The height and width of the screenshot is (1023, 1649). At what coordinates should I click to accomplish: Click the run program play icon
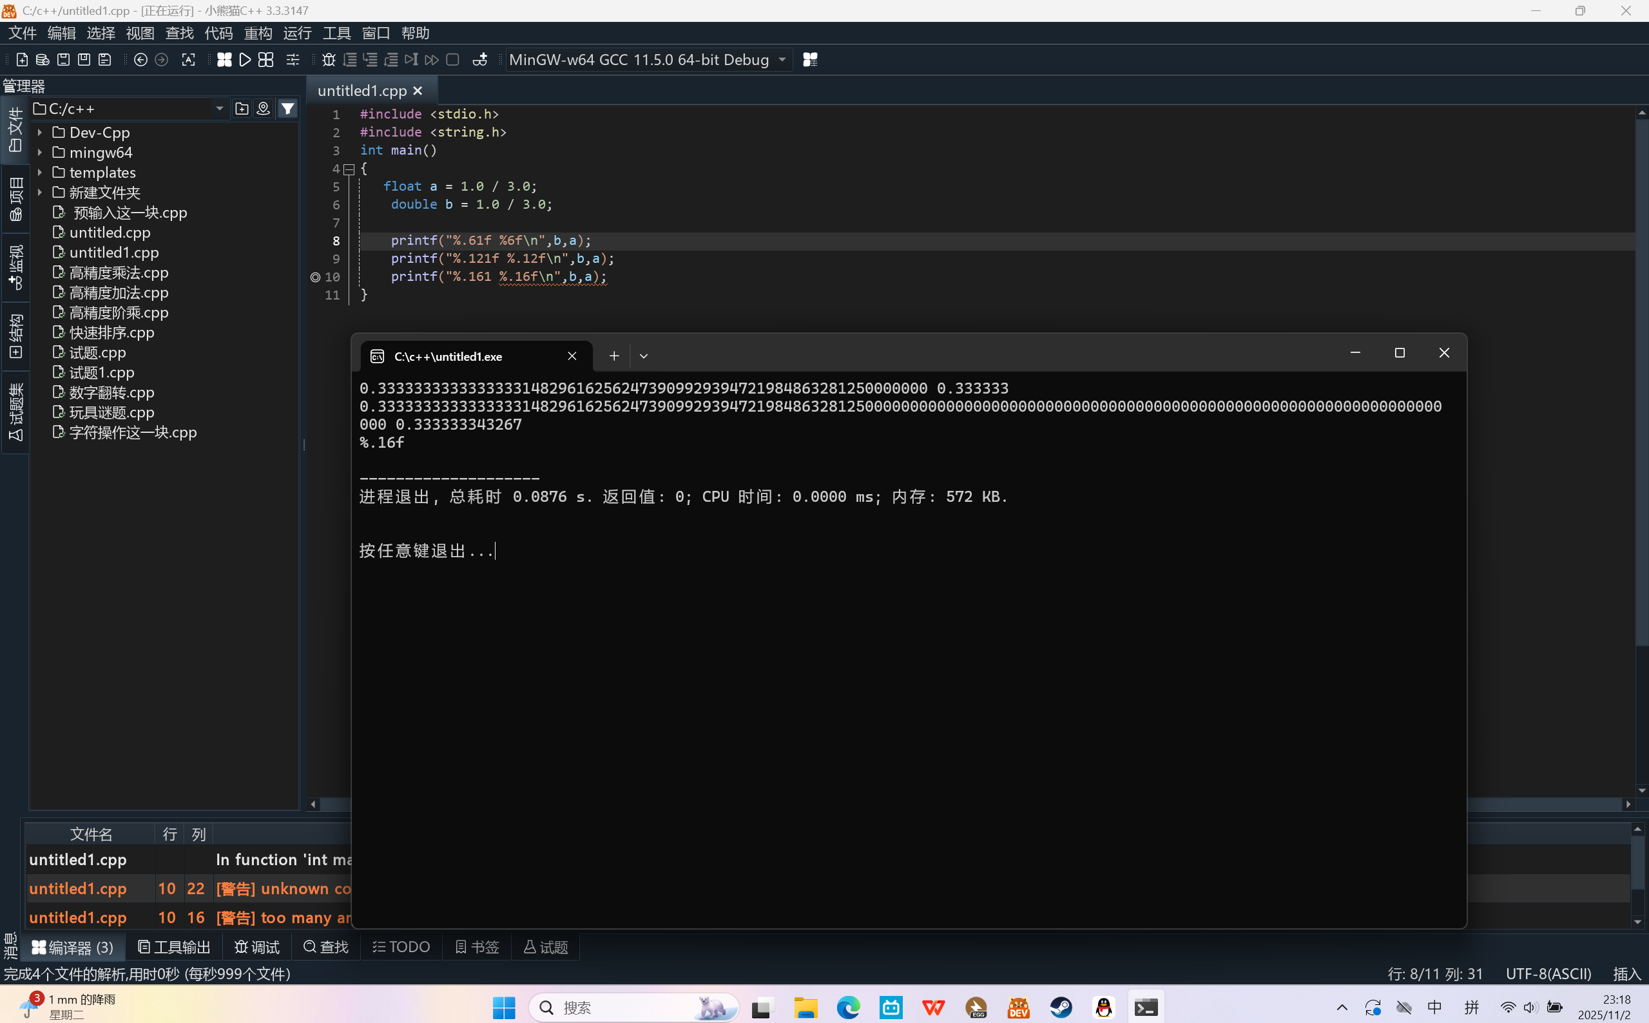[x=245, y=59]
